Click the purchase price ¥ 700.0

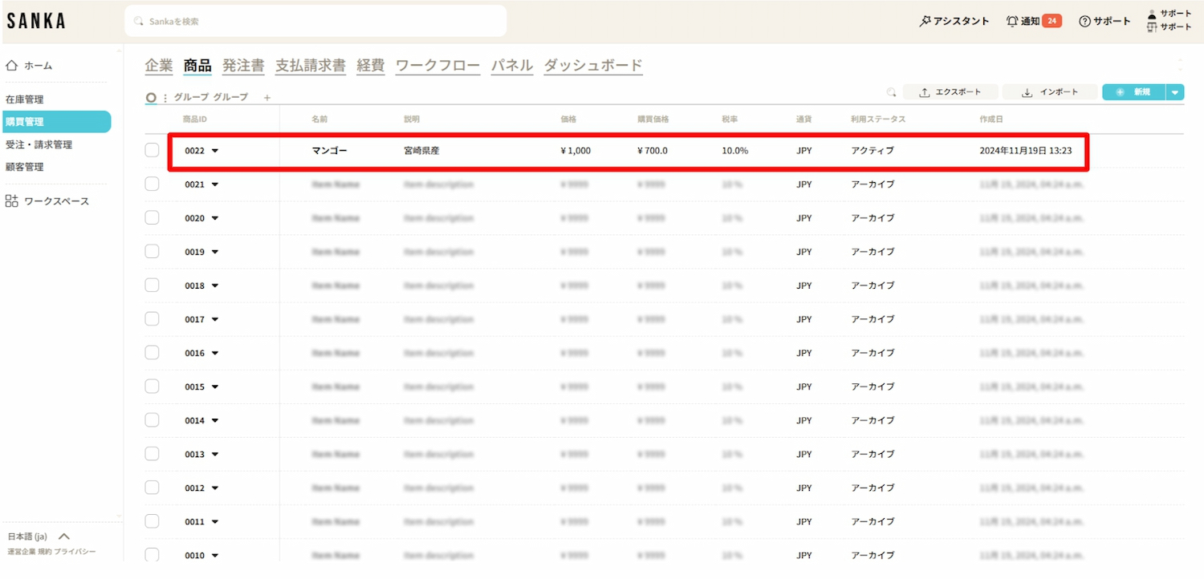click(x=653, y=151)
